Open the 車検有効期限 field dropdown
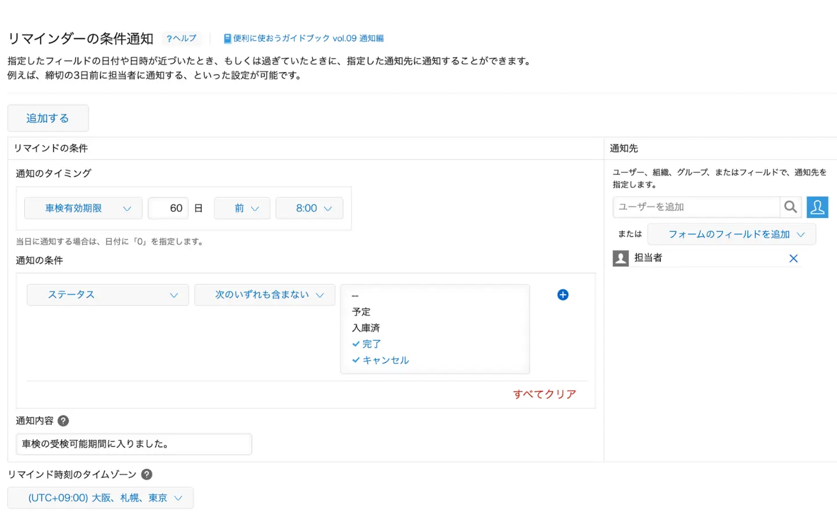 click(x=83, y=208)
